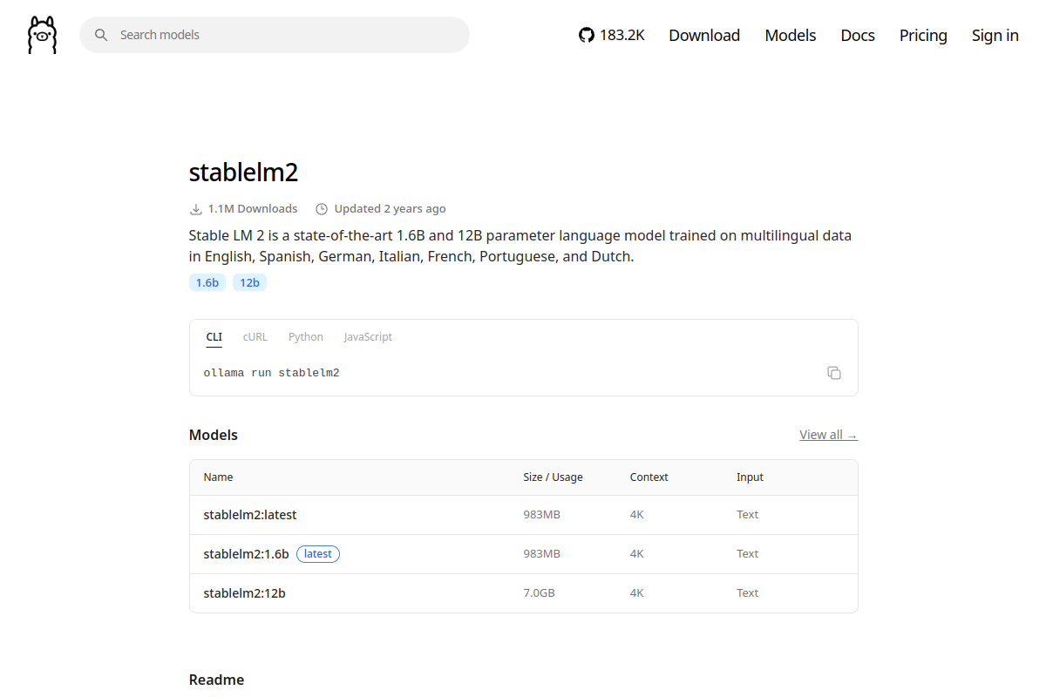Open stablelm2:1.6b model row
The width and height of the screenshot is (1046, 697).
point(524,554)
